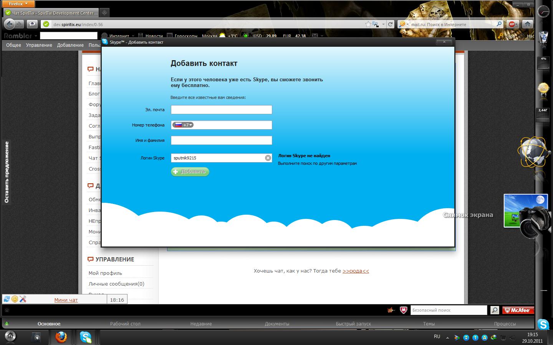Click the smiley icon in mini chat bar

click(x=15, y=299)
